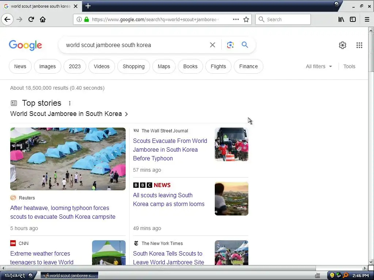The height and width of the screenshot is (280, 374).
Task: Open the browser hamburger menu
Action: [367, 19]
